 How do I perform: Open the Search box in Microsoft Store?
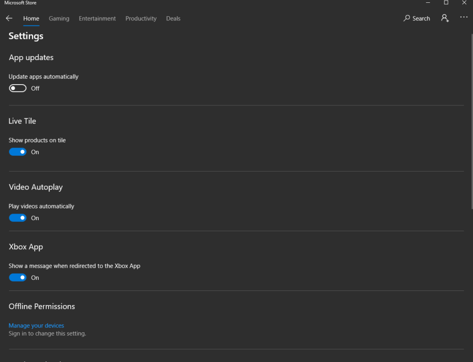point(417,18)
